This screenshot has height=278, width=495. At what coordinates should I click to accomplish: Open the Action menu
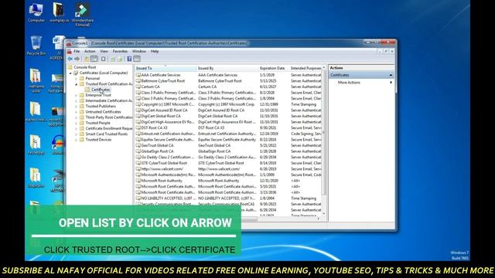90,52
